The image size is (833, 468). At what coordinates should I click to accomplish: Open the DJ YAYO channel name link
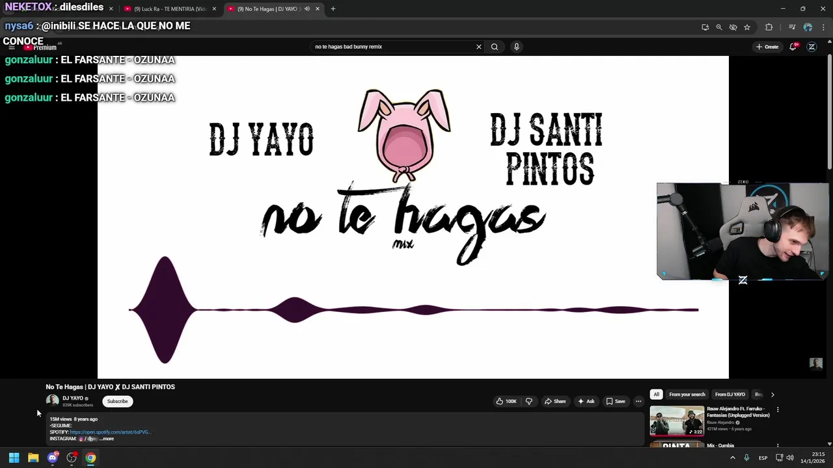(73, 398)
